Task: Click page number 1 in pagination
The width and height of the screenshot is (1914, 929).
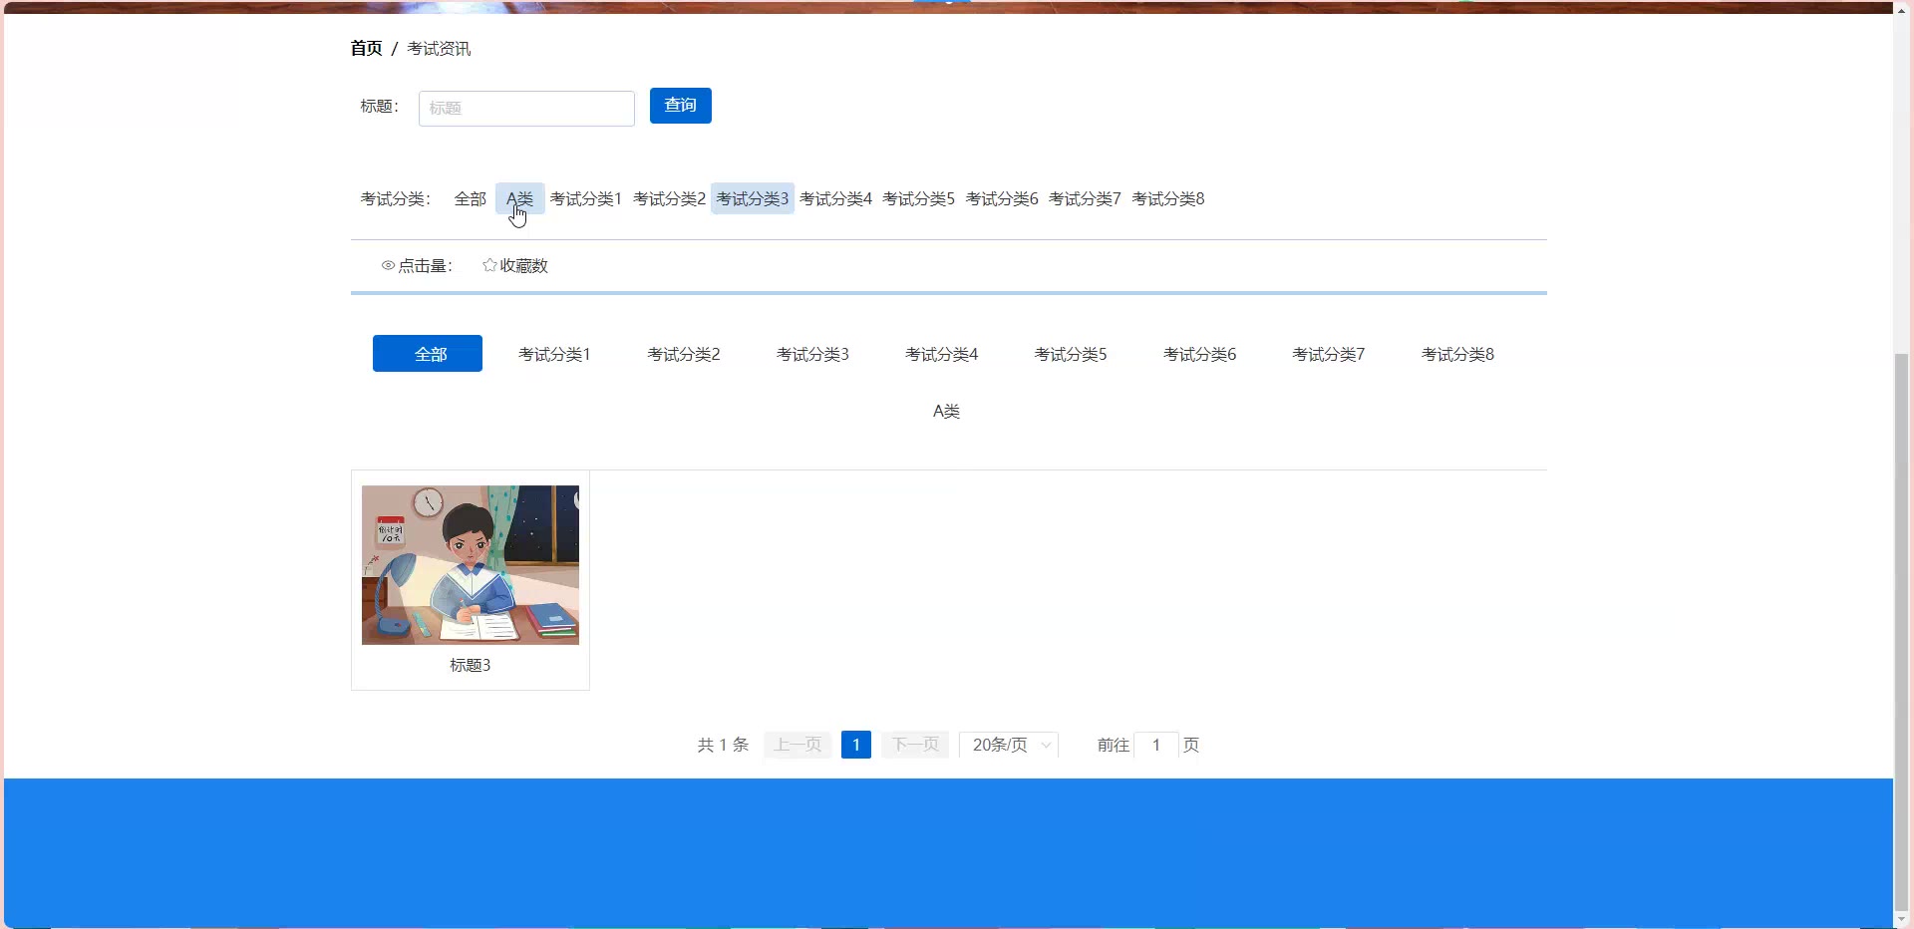Action: pos(855,745)
